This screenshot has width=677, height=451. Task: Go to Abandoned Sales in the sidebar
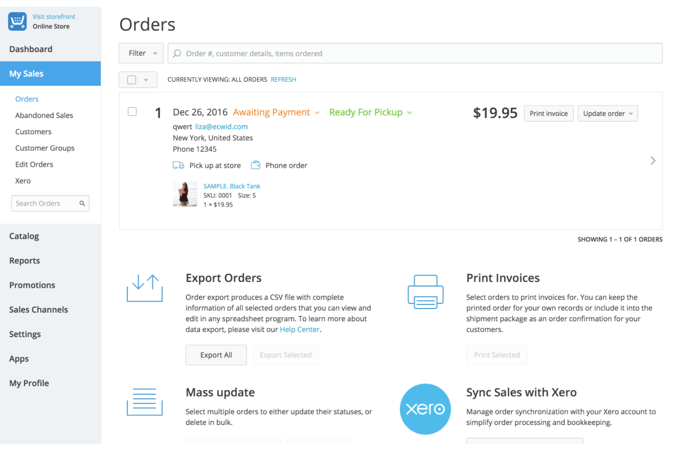coord(44,115)
